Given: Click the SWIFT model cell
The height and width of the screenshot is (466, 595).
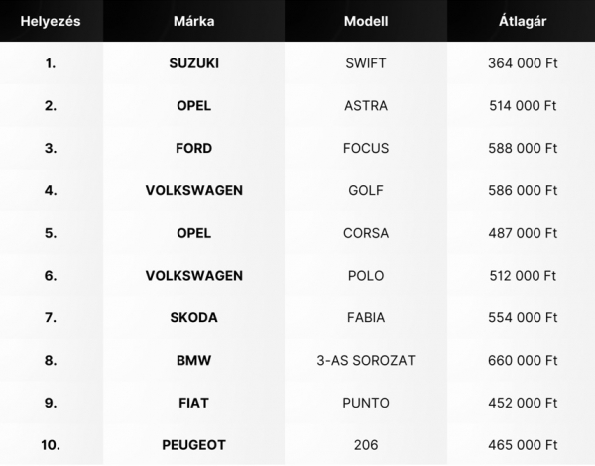Looking at the screenshot, I should click(365, 63).
